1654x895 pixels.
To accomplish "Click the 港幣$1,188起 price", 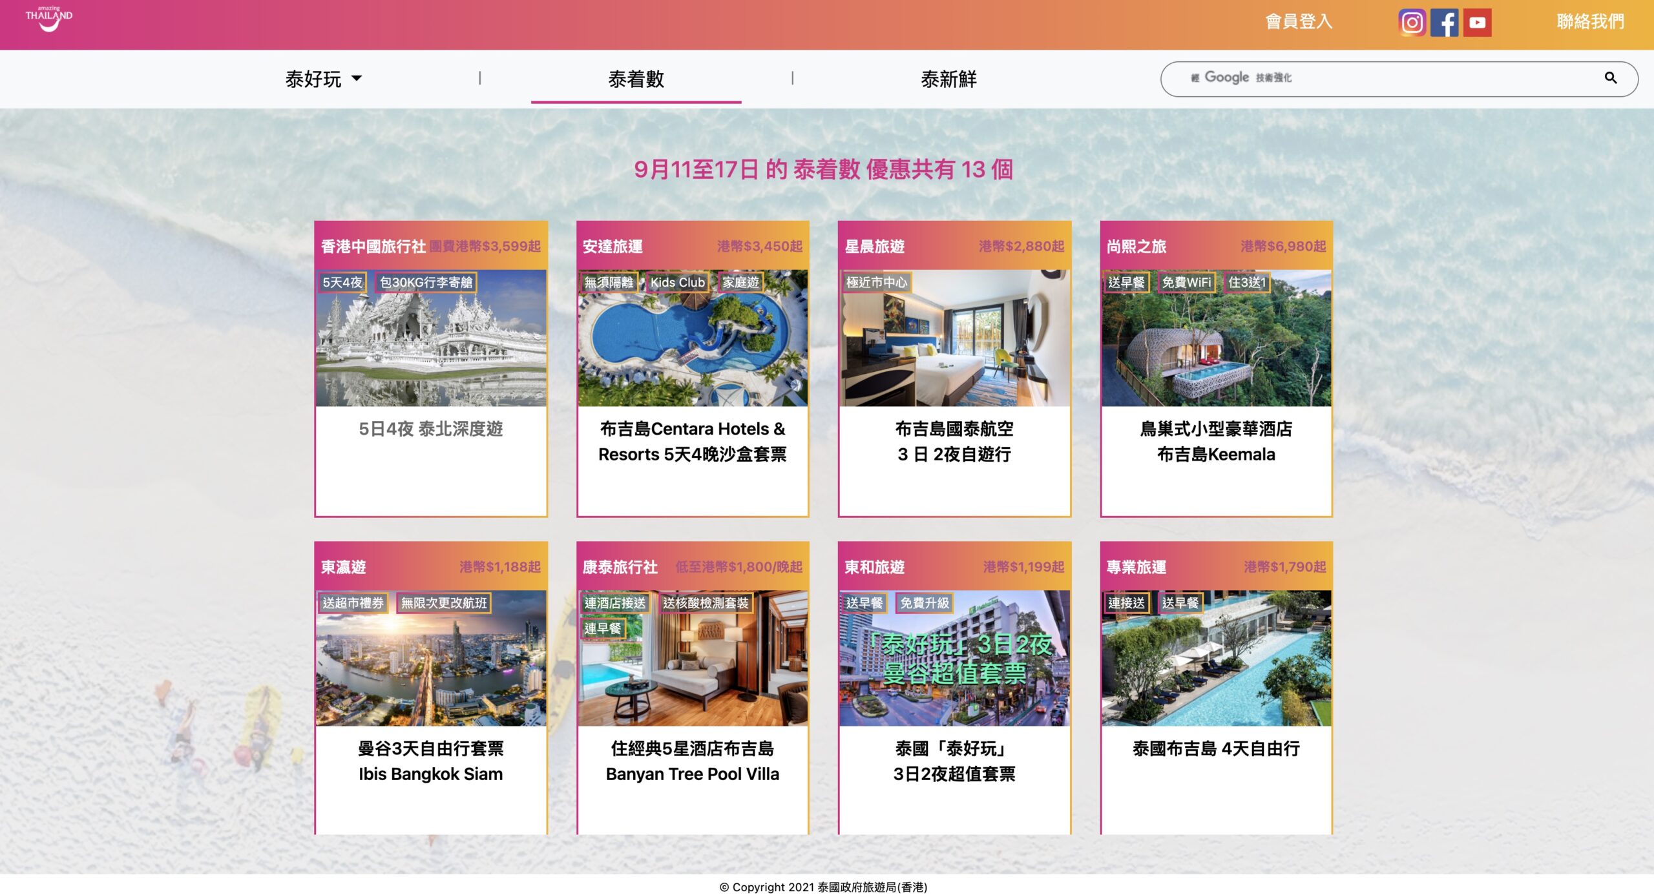I will (x=500, y=567).
